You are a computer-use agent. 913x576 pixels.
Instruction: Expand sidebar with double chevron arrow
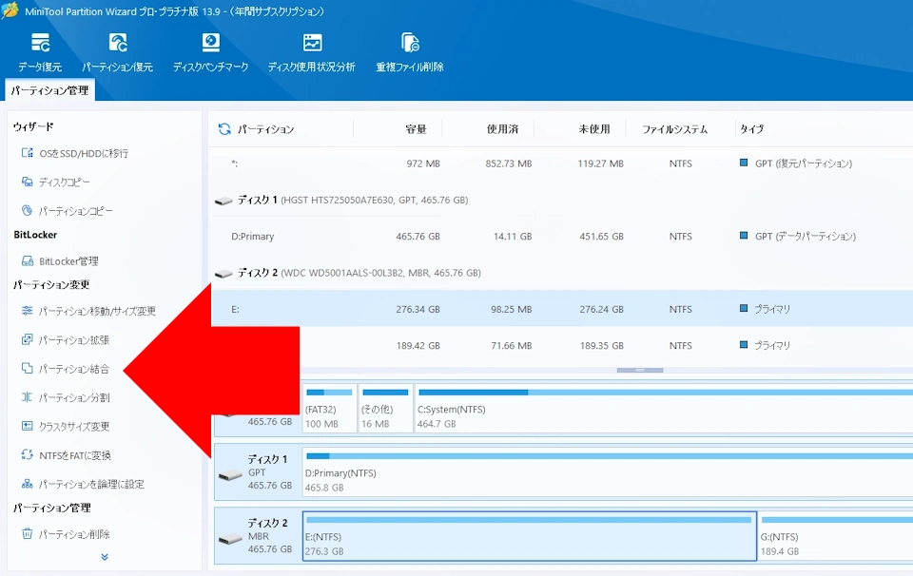[x=105, y=557]
